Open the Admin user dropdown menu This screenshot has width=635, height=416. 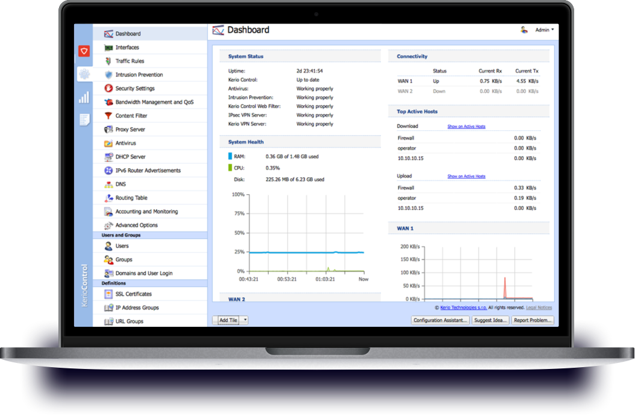coord(544,30)
